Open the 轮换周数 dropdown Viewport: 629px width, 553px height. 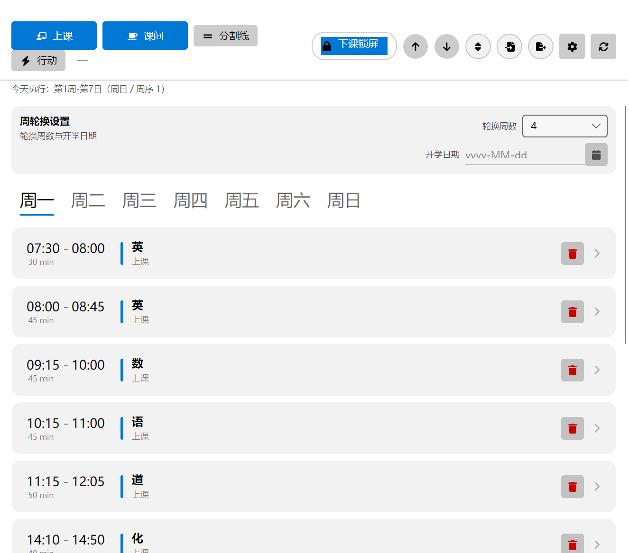click(x=564, y=126)
